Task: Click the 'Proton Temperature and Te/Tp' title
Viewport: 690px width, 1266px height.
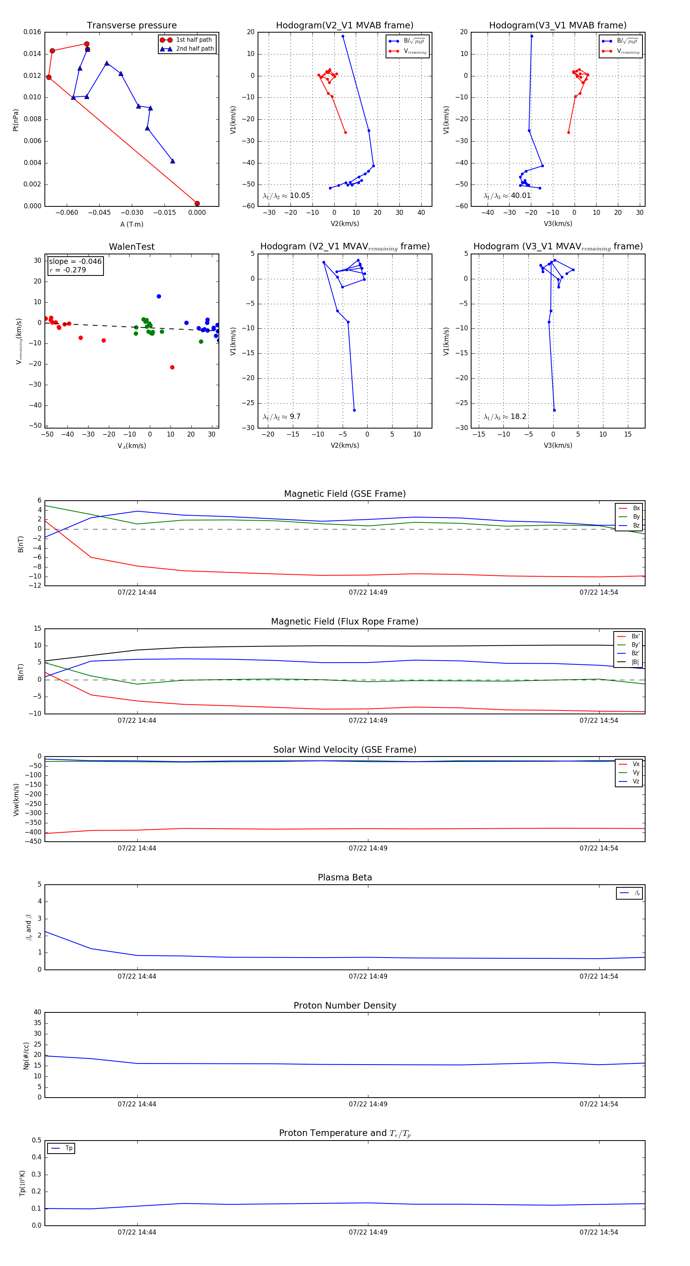Action: 345,1133
